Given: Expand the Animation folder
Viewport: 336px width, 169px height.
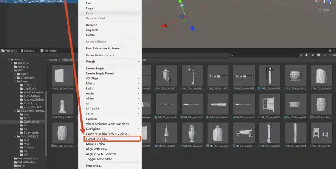Looking at the screenshot, I should point(11,63).
